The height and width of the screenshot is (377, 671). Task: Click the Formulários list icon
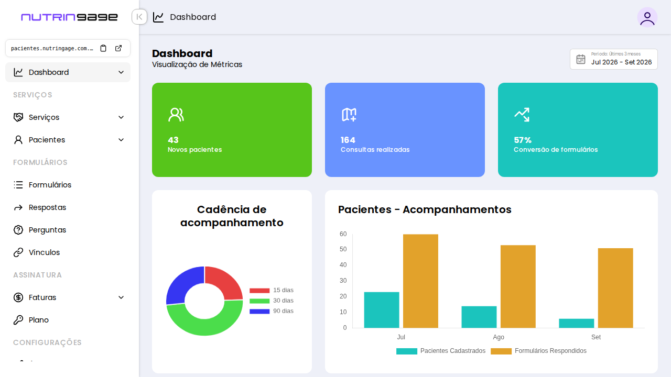coord(18,185)
